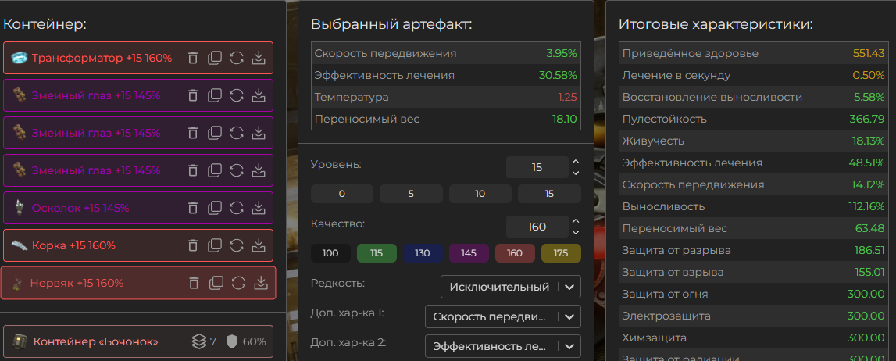896x361 pixels.
Task: Duplicate the Трансформатор +15 160% artifact
Action: pyautogui.click(x=215, y=58)
